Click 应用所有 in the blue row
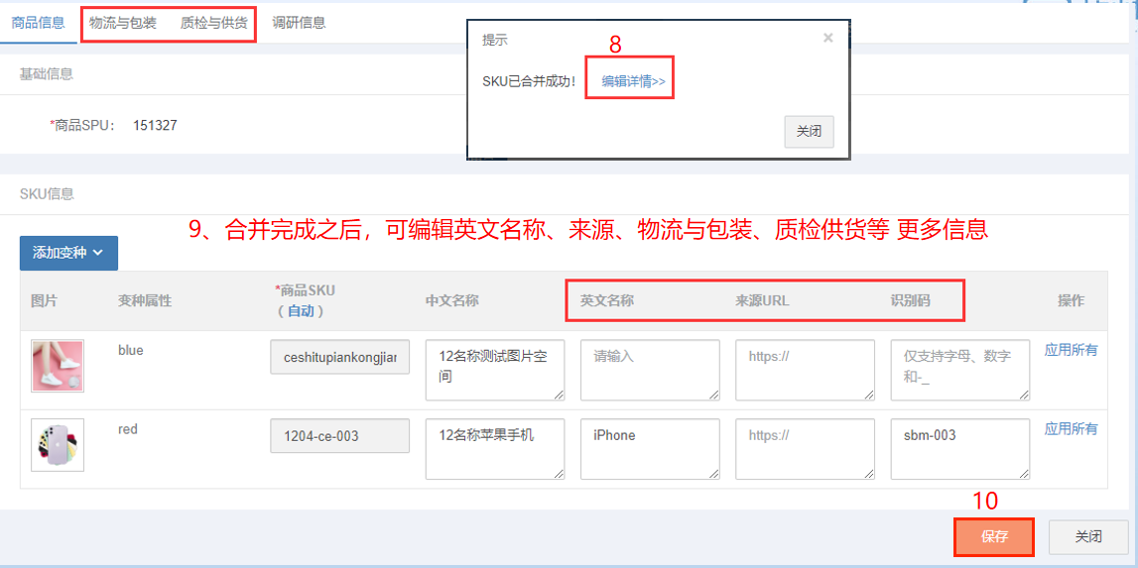 click(x=1072, y=350)
